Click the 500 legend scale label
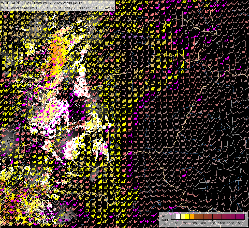This screenshot has height=228, width=249. point(194,223)
